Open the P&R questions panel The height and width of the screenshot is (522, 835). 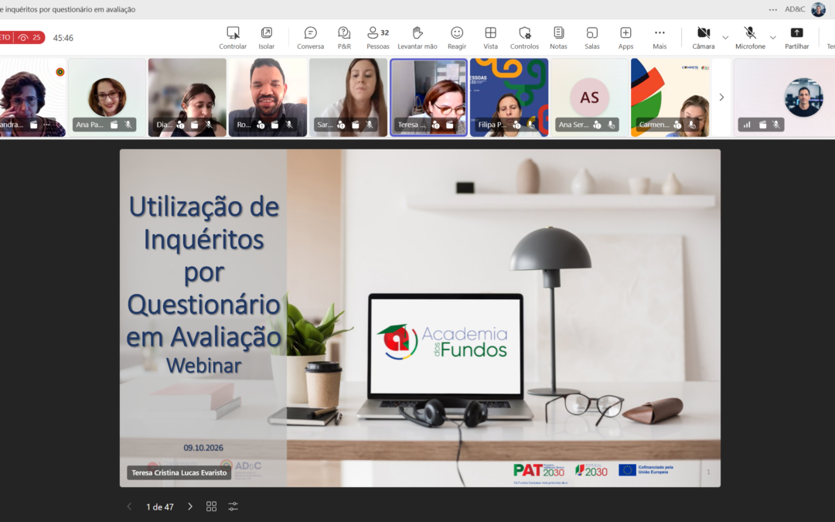pos(344,38)
